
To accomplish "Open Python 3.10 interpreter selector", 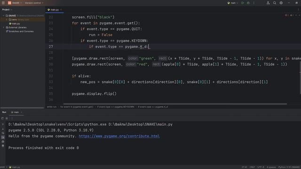I will click(x=289, y=167).
